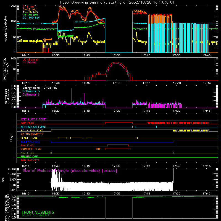Click the 17:15 tick under the SAS plot
This screenshot has height=221, width=221.
[146, 194]
